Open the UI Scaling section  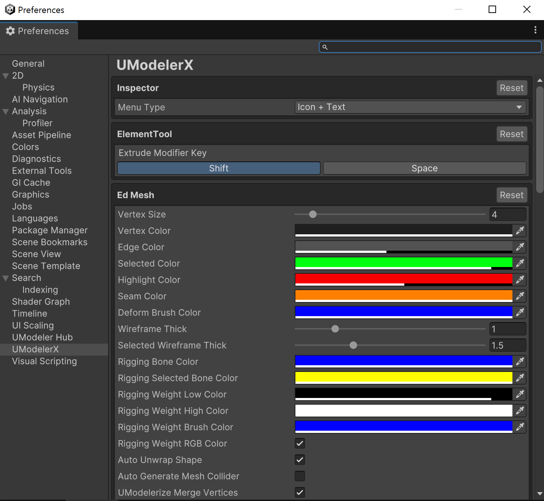click(33, 325)
